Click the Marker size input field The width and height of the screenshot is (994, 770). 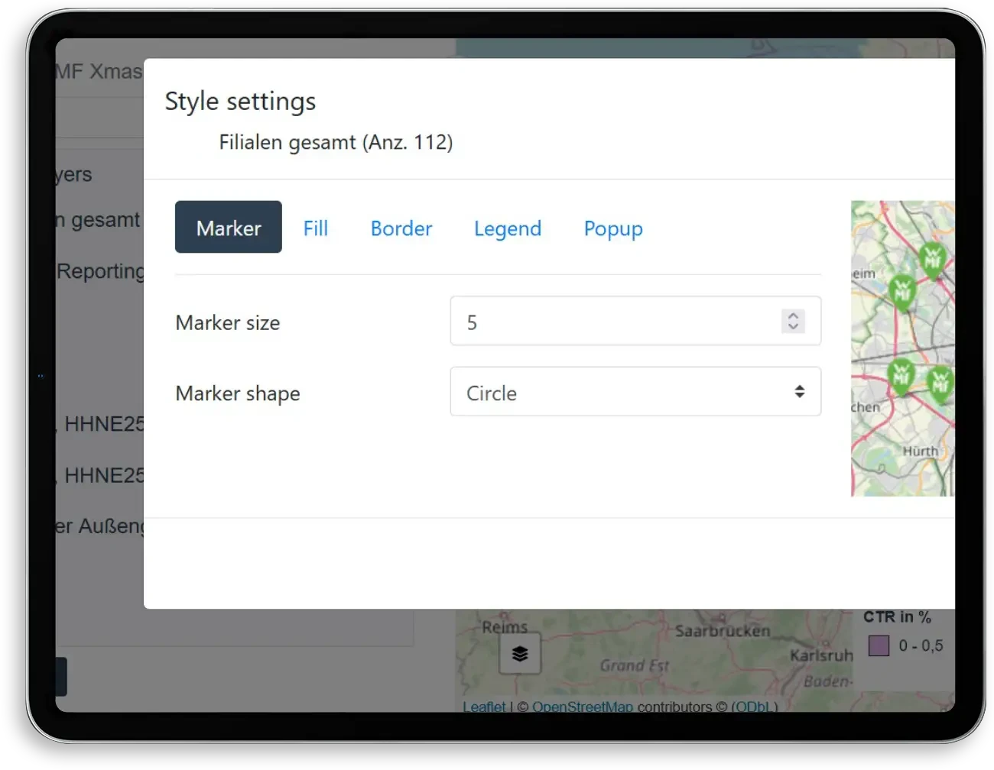(635, 321)
